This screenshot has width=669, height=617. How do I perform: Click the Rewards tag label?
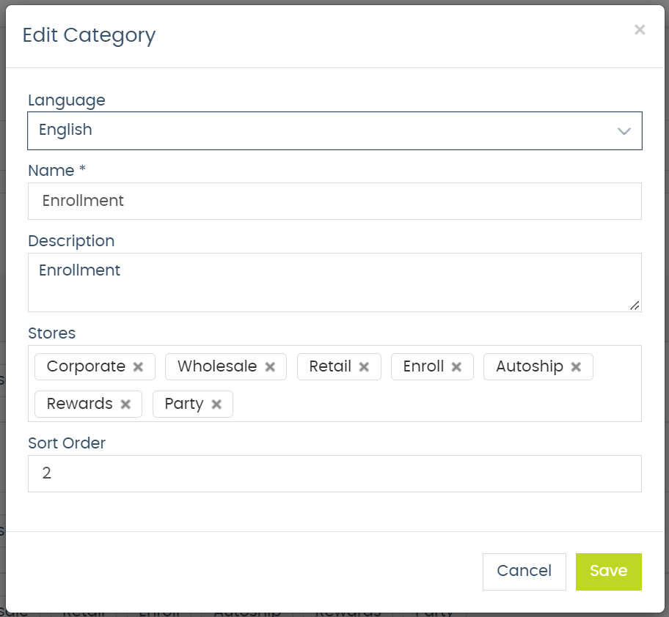(80, 404)
